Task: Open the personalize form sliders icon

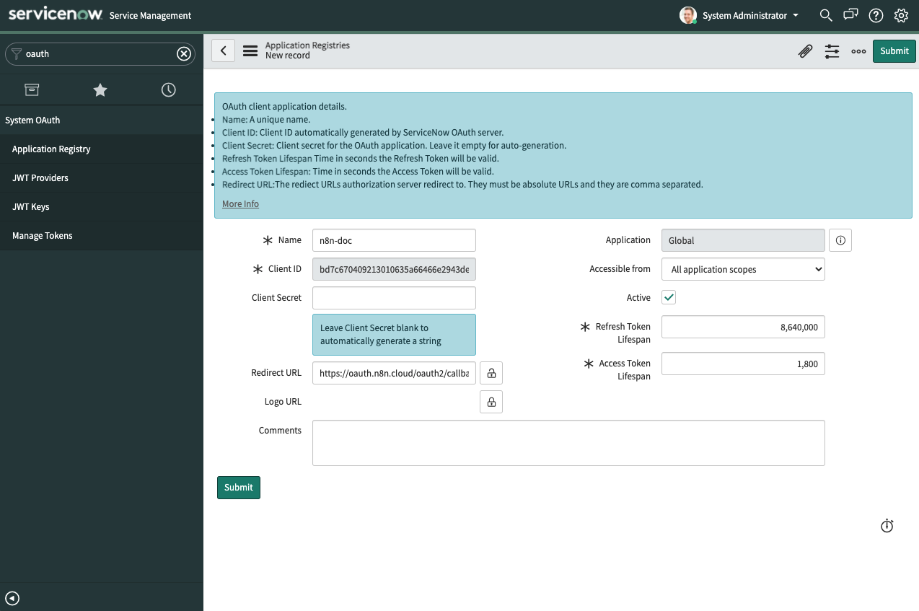Action: (832, 51)
